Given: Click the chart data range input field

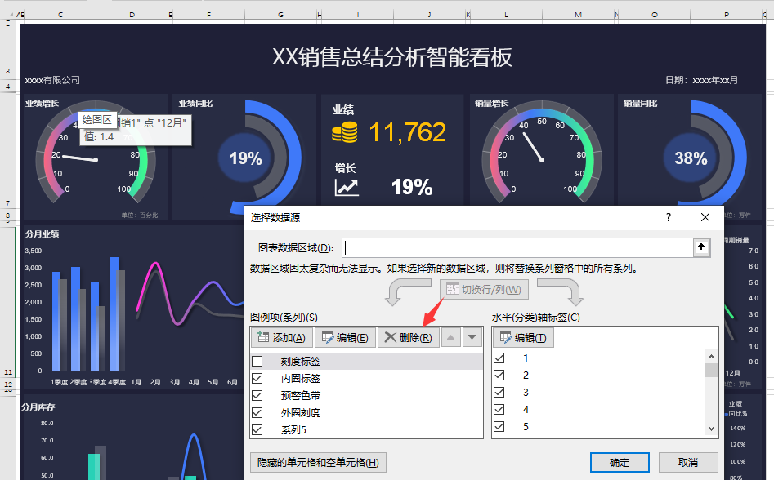Looking at the screenshot, I should click(x=517, y=248).
